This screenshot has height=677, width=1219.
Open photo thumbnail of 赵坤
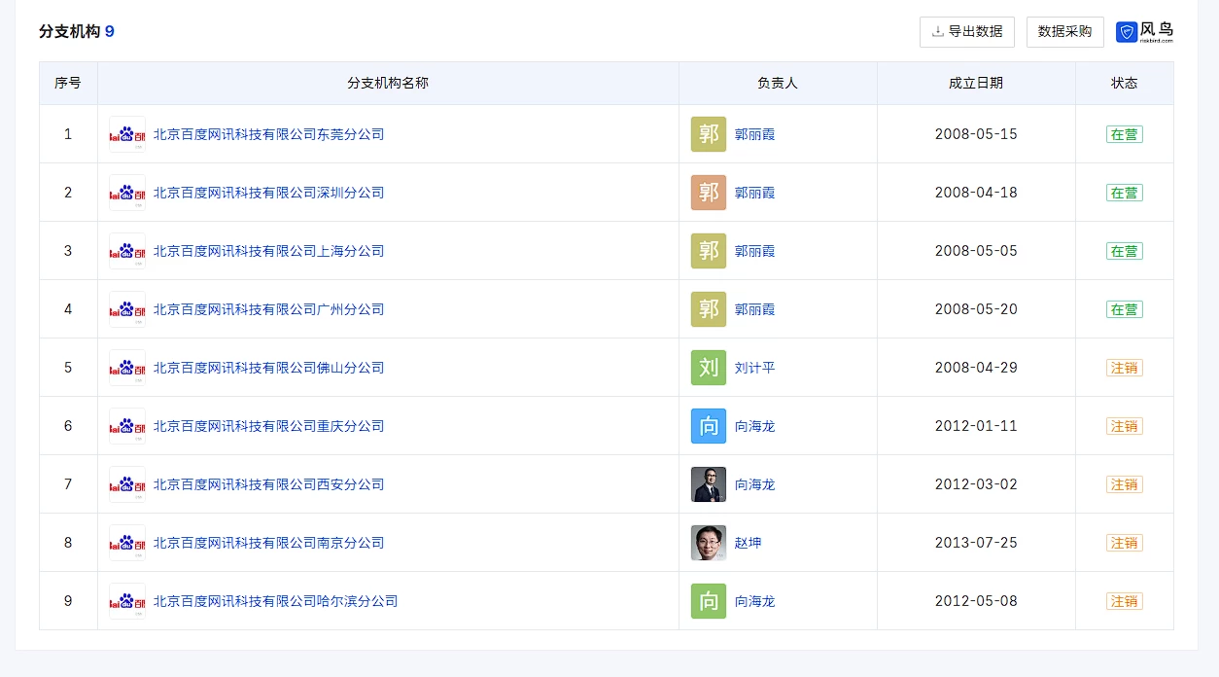tap(709, 543)
